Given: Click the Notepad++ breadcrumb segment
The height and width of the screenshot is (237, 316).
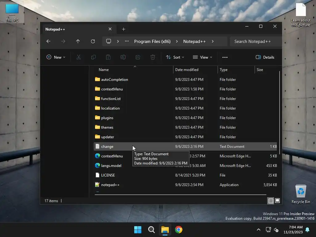Looking at the screenshot, I should point(194,41).
